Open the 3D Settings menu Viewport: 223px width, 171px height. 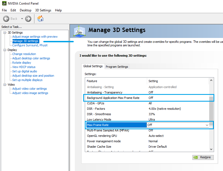pos(43,10)
